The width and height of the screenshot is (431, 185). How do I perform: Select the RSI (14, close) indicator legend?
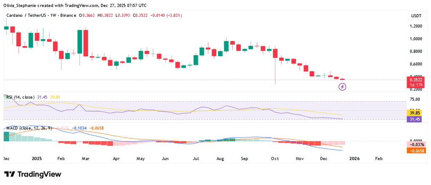tap(20, 98)
